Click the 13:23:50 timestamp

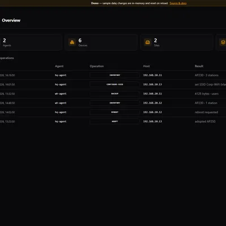(x=7, y=121)
